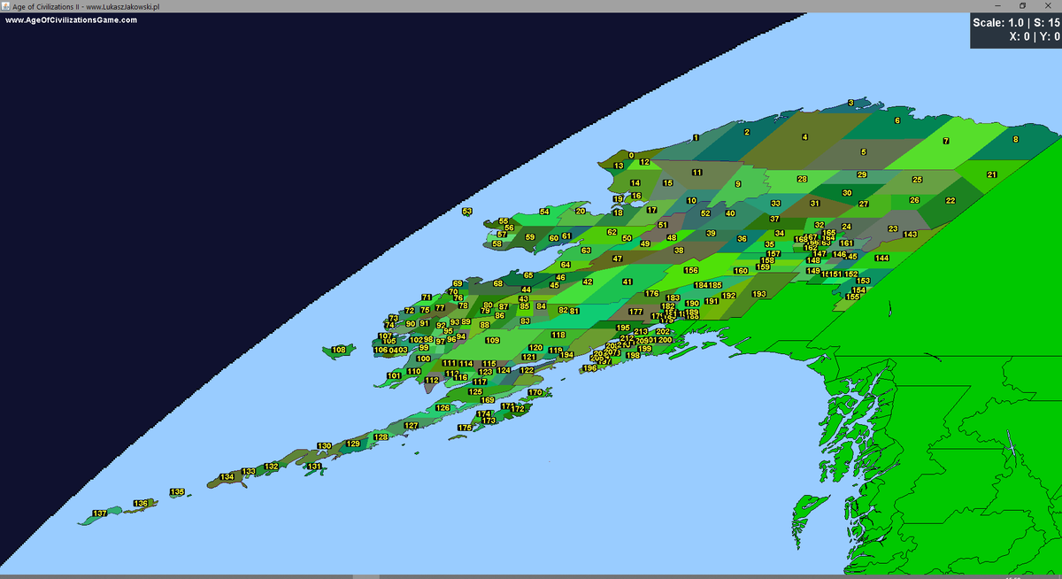Click the Age of Civilizations II app icon

[6, 6]
